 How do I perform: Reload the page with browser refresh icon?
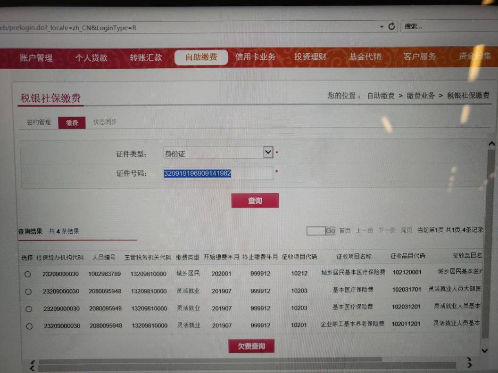point(391,26)
